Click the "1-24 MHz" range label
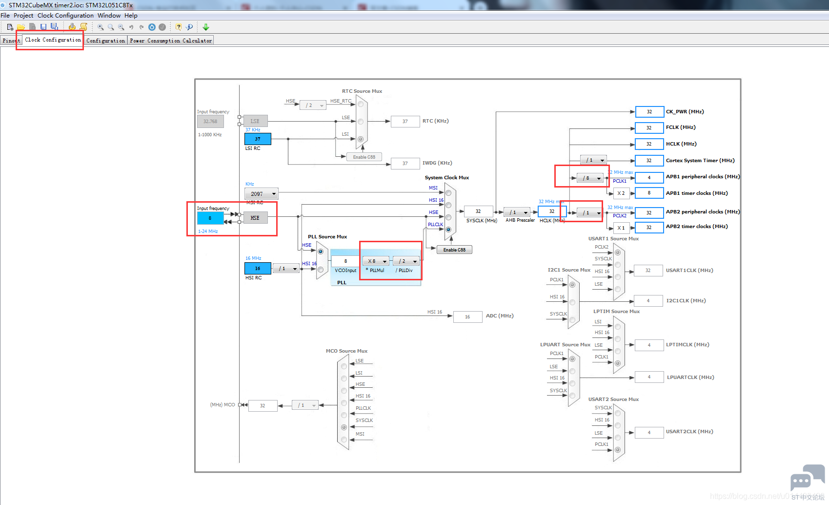 tap(208, 231)
